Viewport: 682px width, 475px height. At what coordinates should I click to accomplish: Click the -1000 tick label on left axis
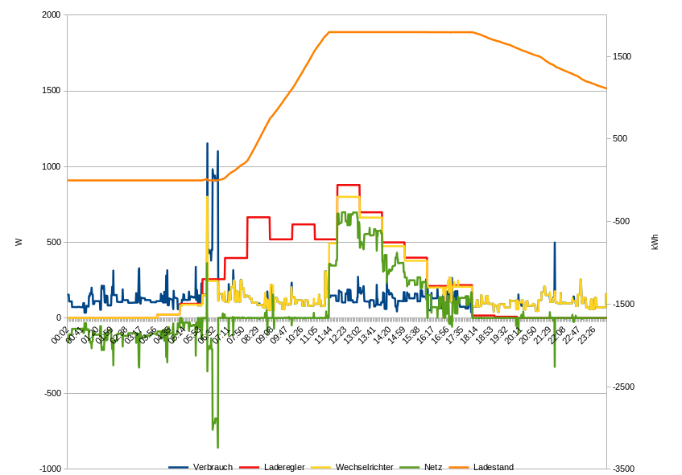(x=48, y=469)
